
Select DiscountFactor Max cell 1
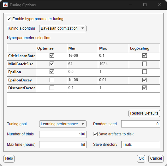[x=113, y=88]
